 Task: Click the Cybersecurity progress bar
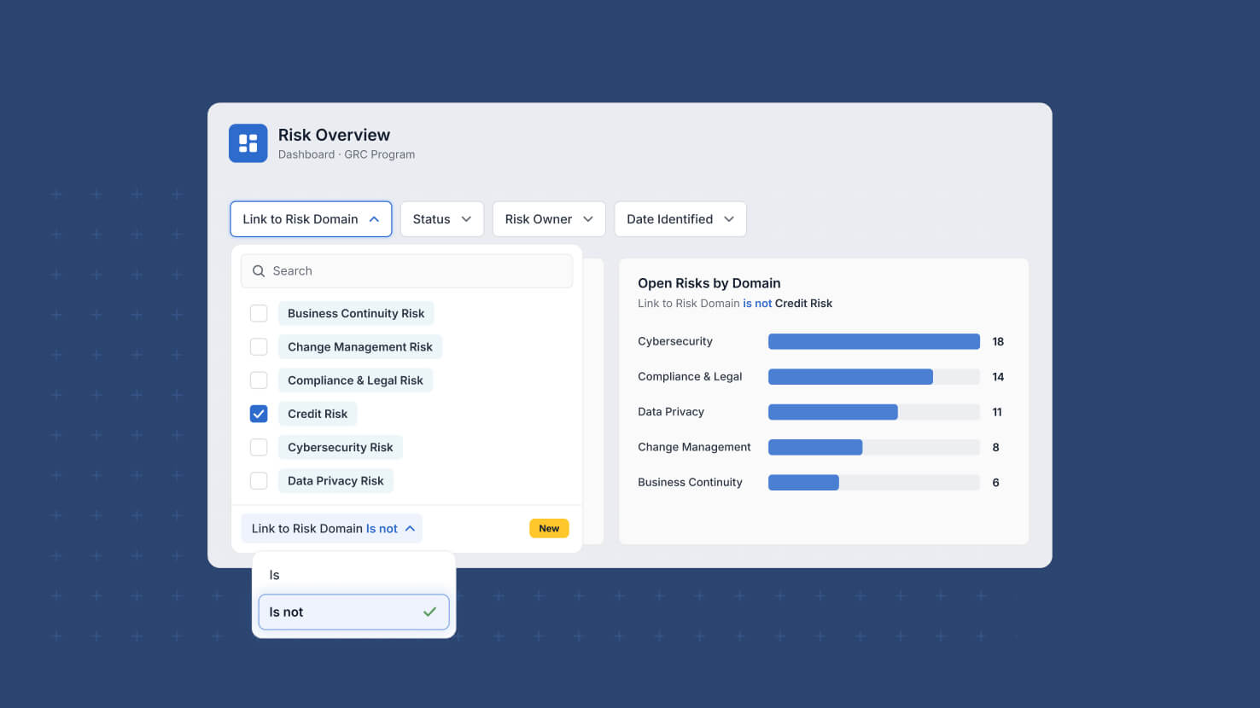(874, 341)
